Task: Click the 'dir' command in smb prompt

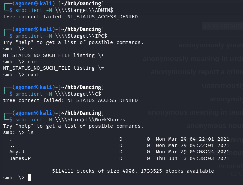Action: pyautogui.click(x=32, y=62)
